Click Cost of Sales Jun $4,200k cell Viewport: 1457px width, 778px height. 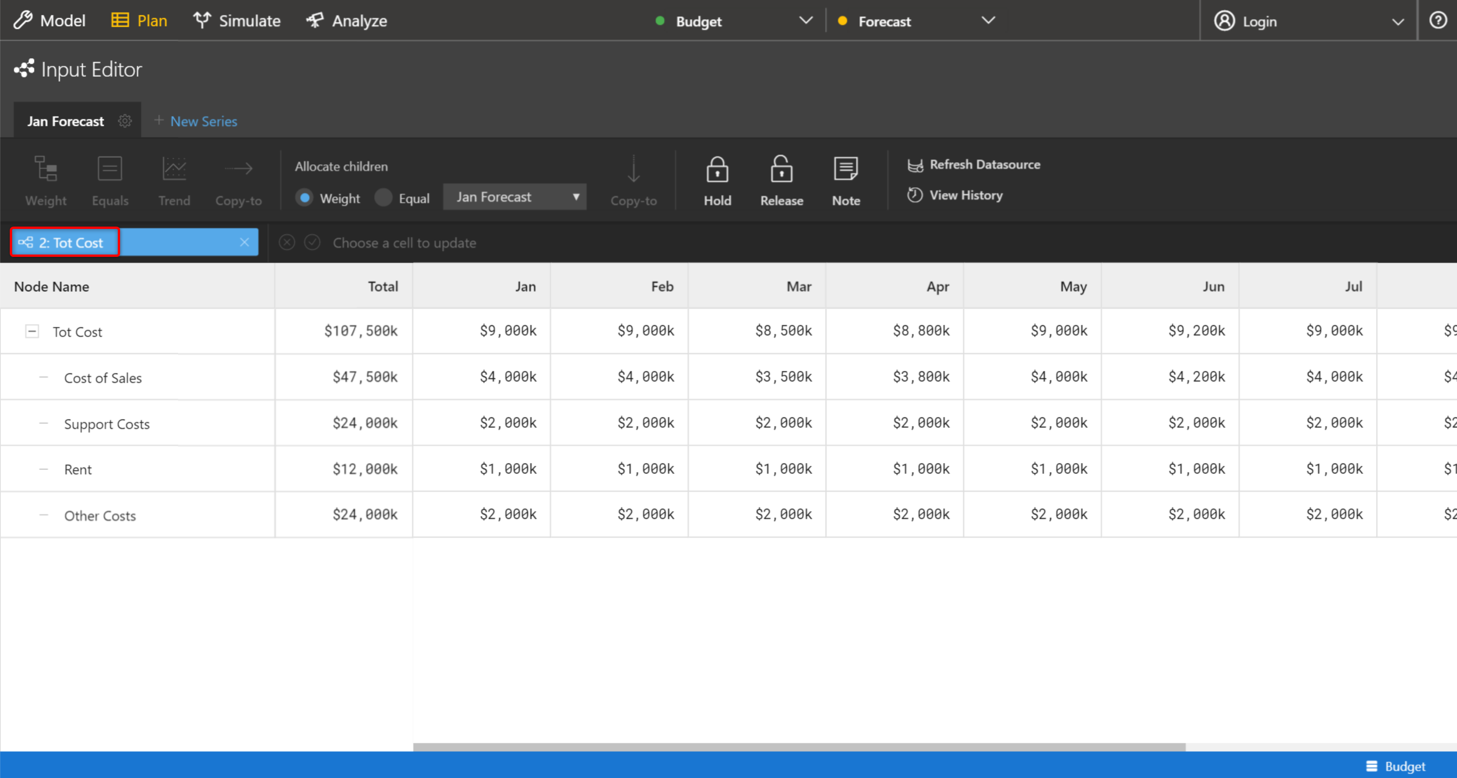[x=1170, y=376]
